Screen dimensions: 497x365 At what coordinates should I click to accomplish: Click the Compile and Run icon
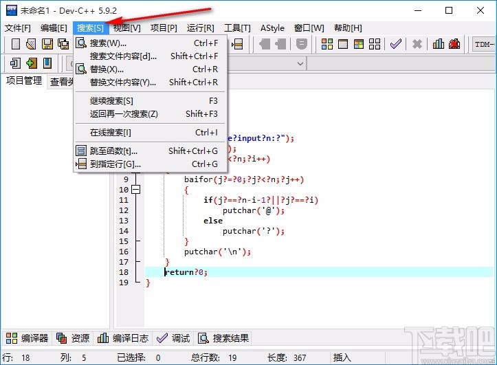359,44
